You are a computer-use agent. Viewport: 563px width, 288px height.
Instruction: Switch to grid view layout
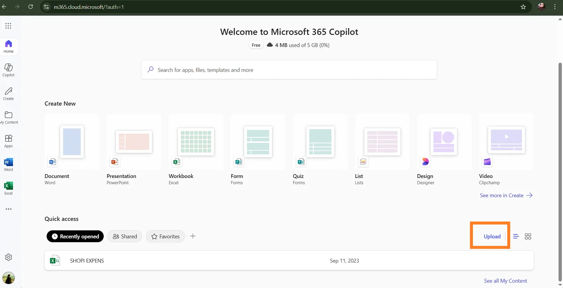tap(528, 236)
